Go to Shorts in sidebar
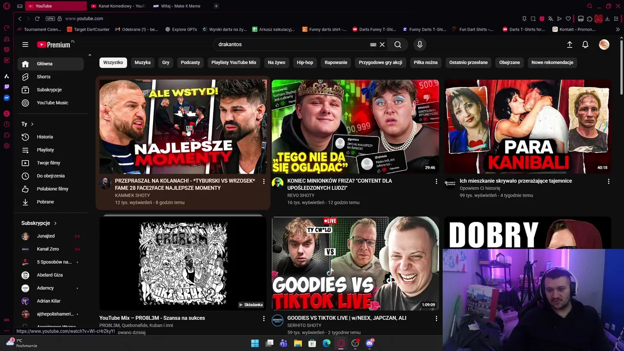The width and height of the screenshot is (624, 351). pos(51,77)
